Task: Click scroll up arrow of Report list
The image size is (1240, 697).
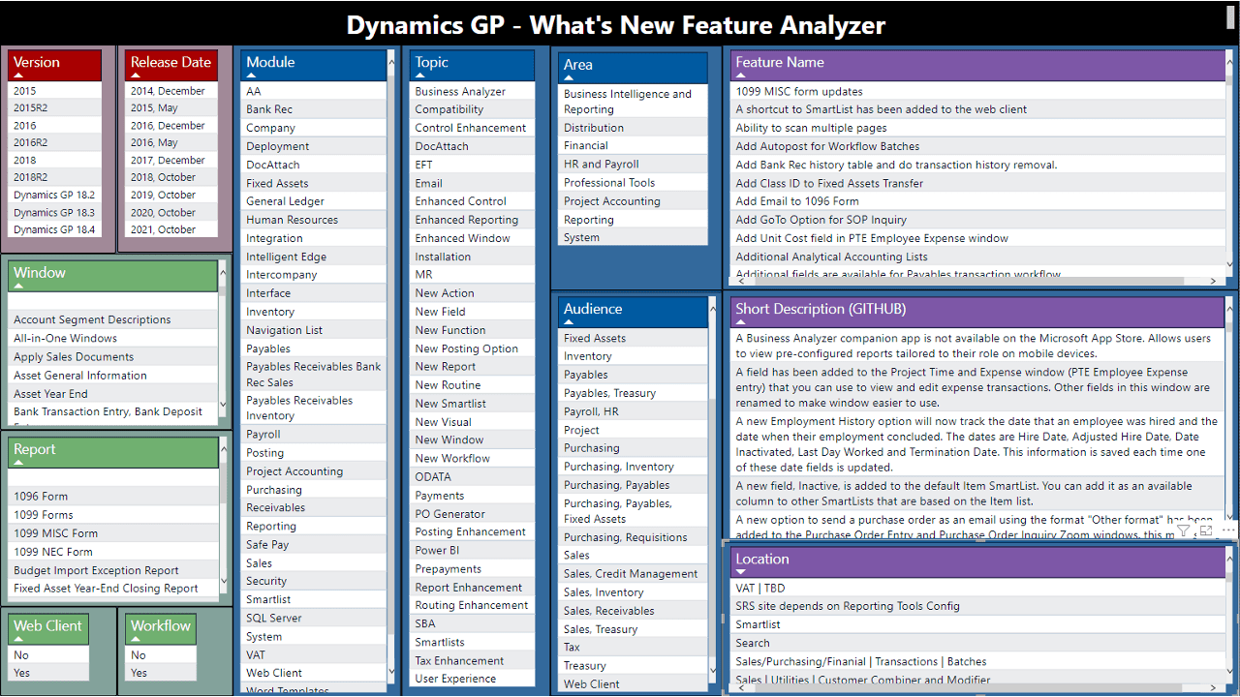Action: point(224,442)
